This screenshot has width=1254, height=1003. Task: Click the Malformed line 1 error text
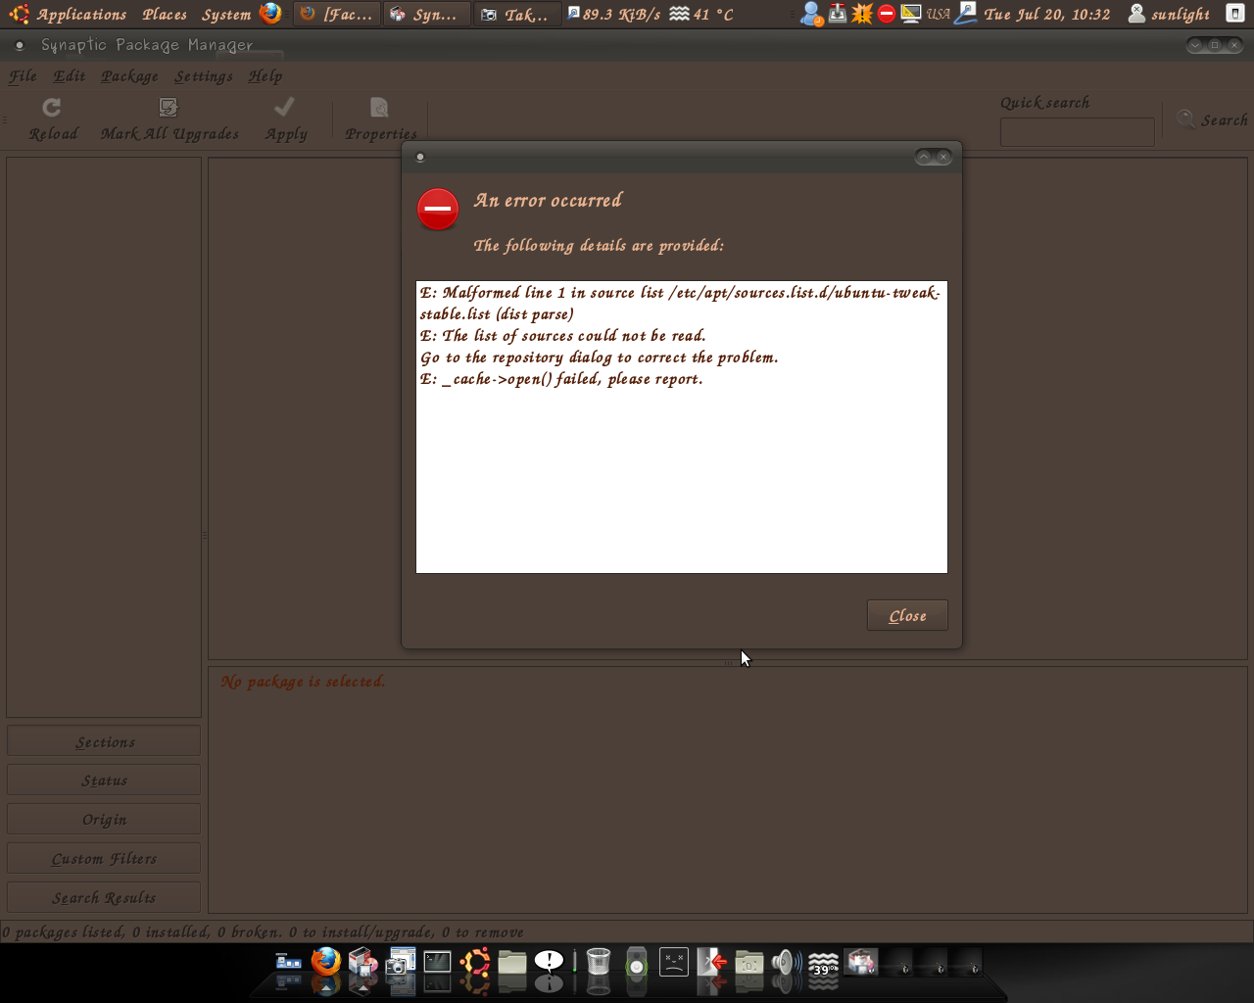(x=680, y=303)
